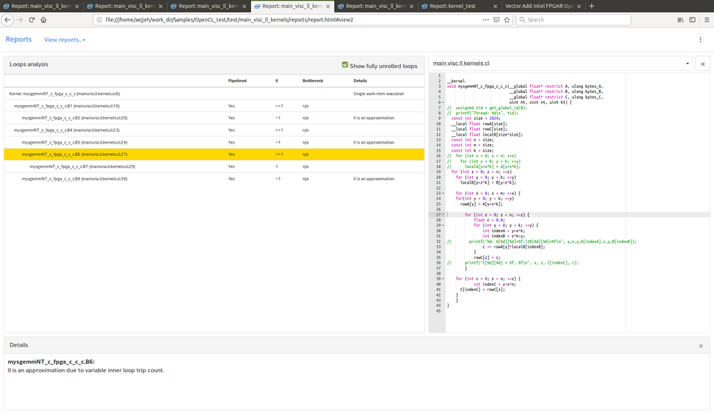The width and height of the screenshot is (714, 418).
Task: Open the report's three-dot options menu
Action: click(x=700, y=40)
